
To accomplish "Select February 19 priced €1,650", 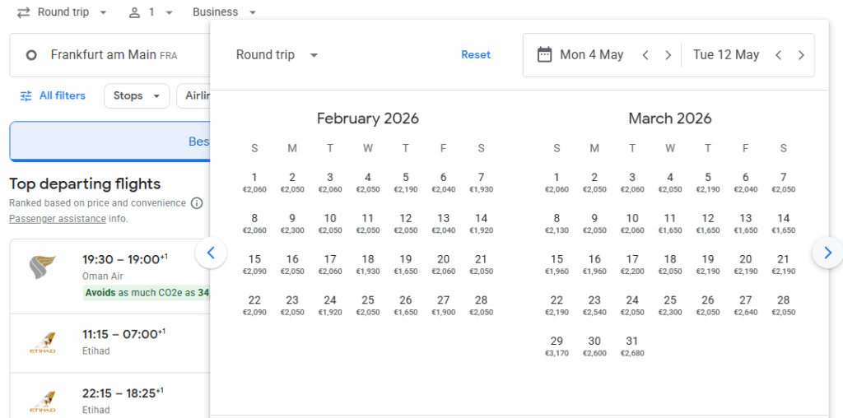I will coord(405,264).
